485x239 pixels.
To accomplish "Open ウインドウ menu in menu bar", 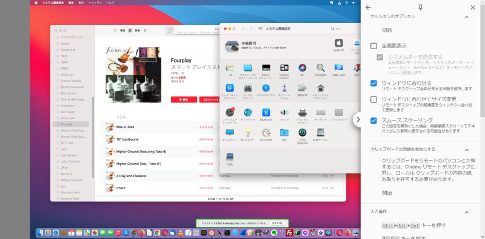I will click(95, 2).
